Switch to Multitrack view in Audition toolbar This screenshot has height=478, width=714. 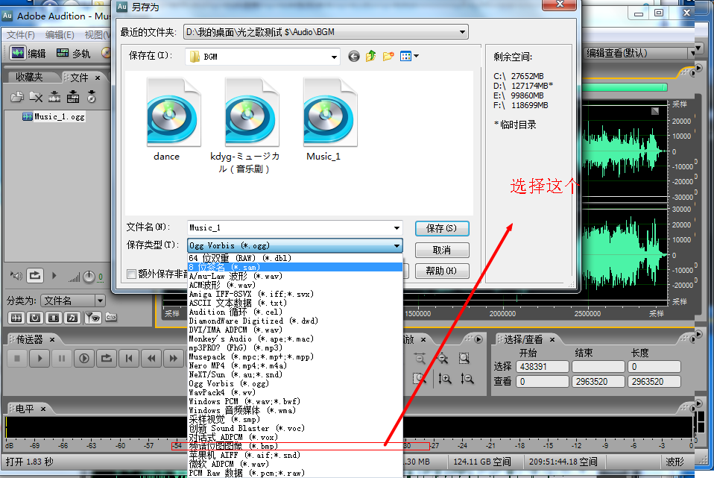click(73, 53)
